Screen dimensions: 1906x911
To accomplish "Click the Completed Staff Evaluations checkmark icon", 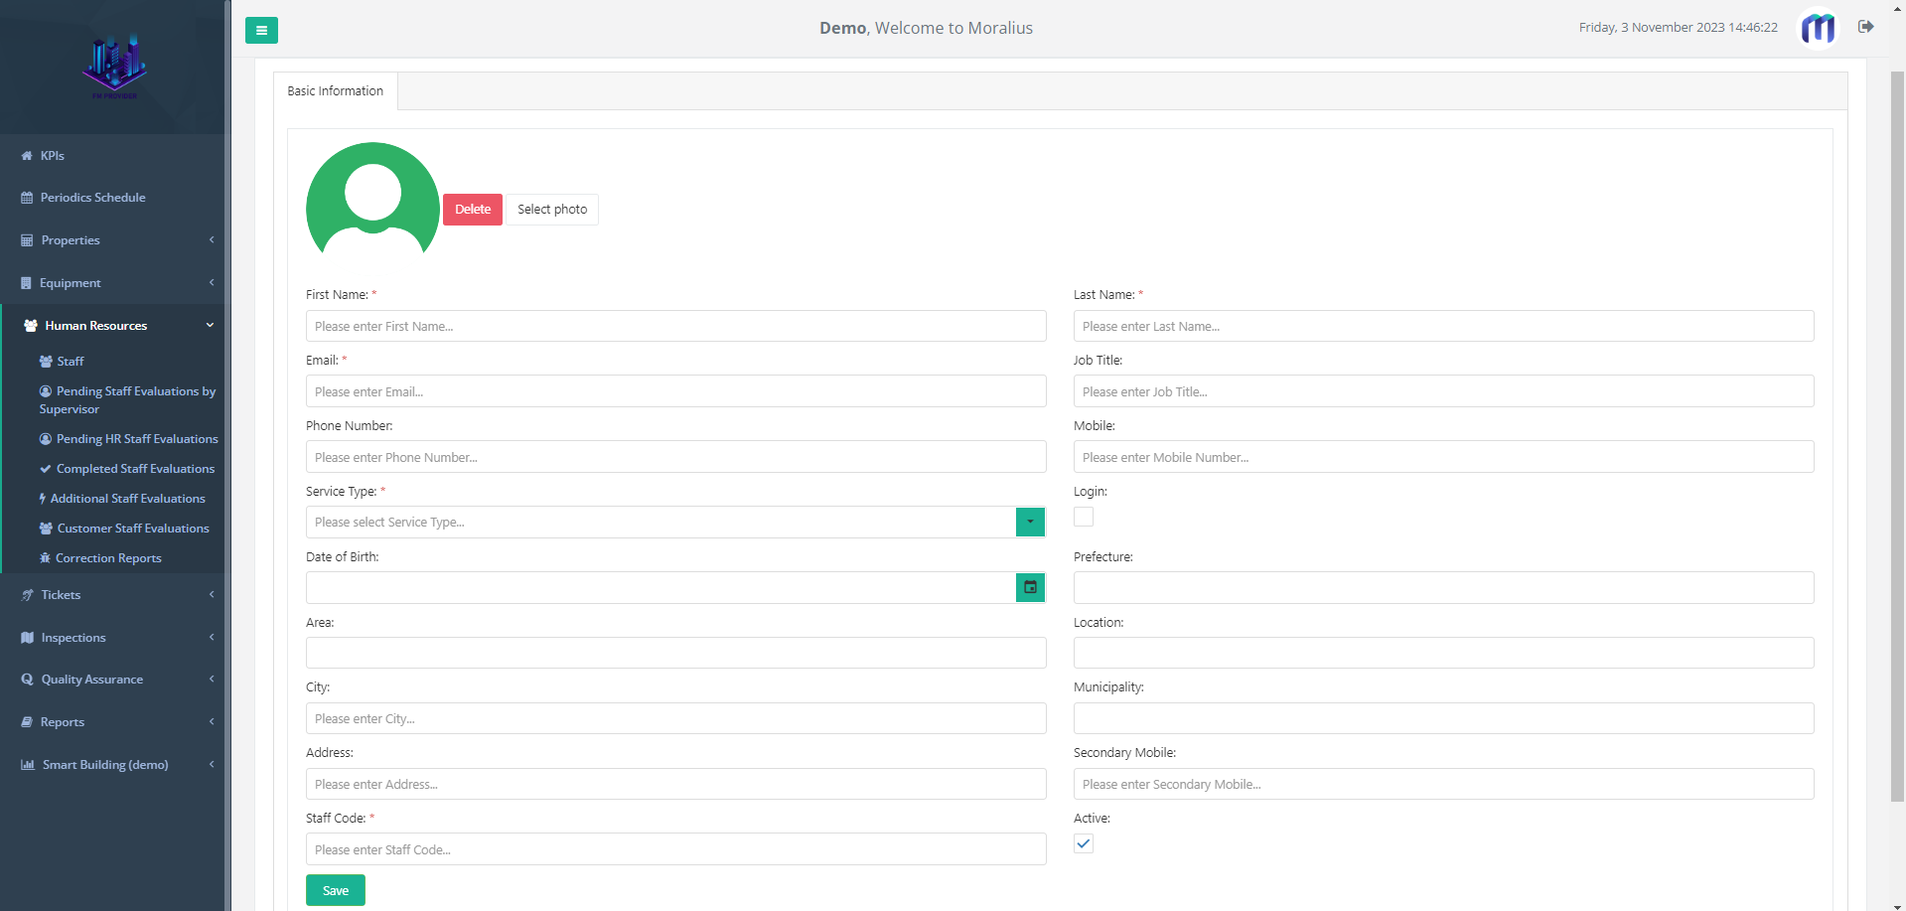I will [46, 469].
